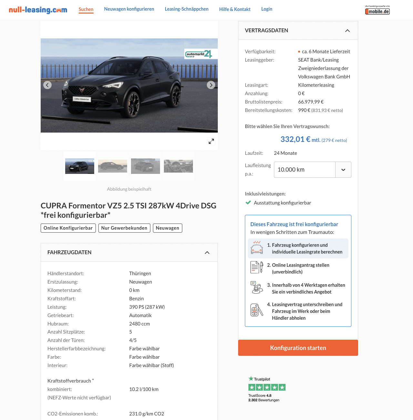
Task: Collapse the Vertragsdaten section
Action: (348, 31)
